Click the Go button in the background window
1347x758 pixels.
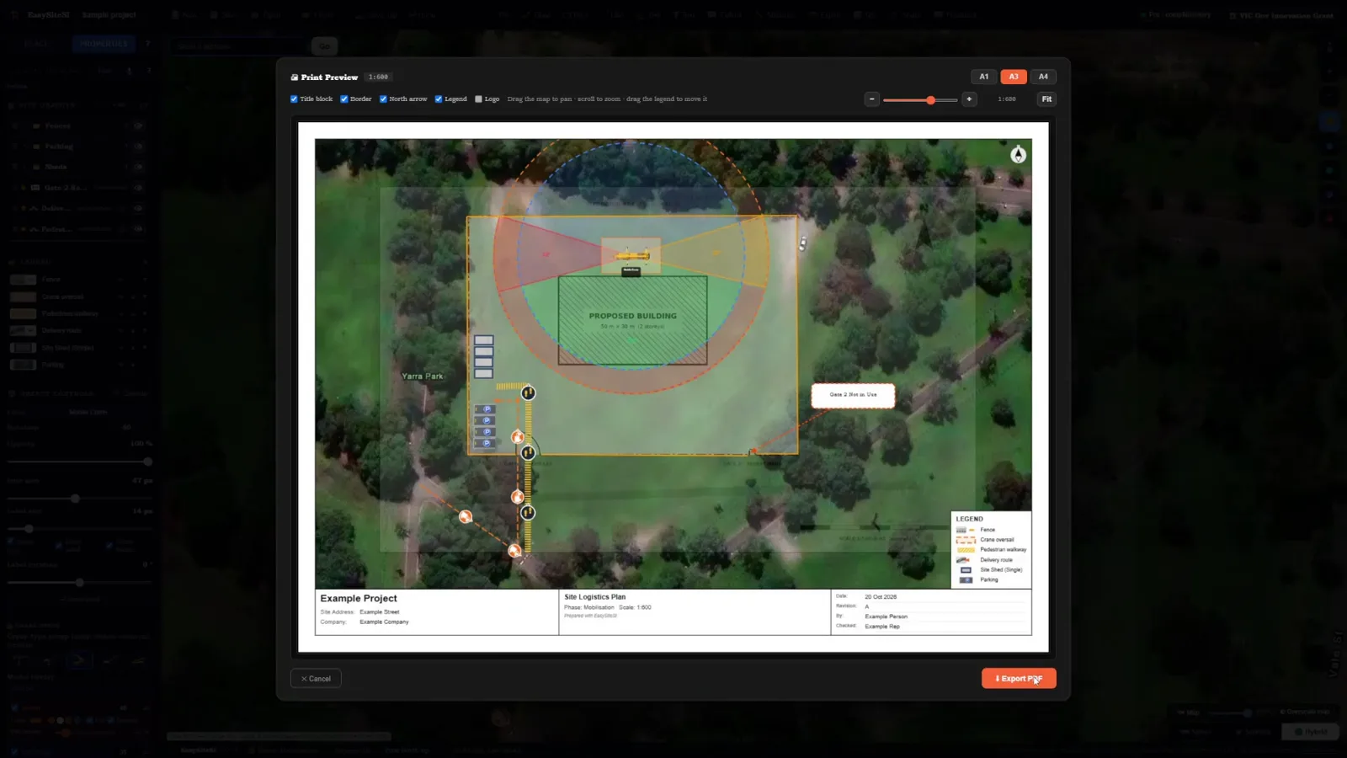click(324, 46)
